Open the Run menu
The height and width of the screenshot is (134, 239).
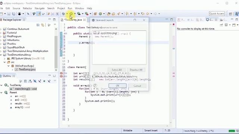pyautogui.click(x=70, y=8)
